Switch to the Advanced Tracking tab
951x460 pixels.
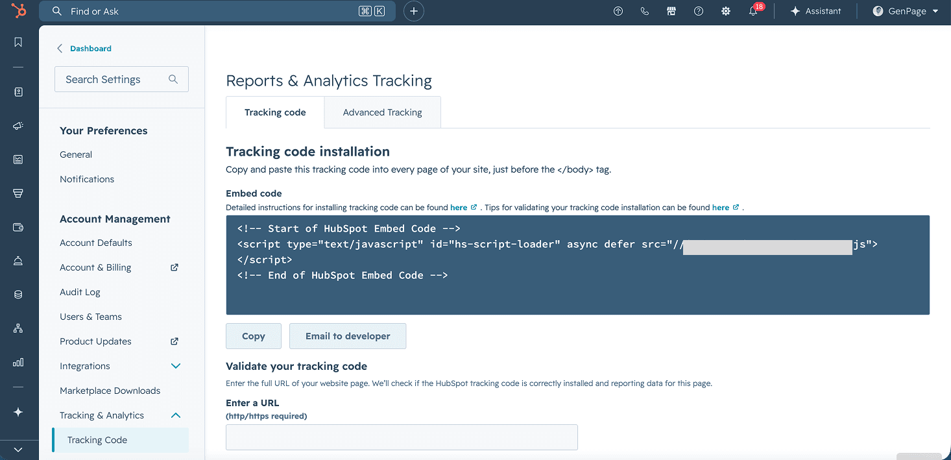(x=383, y=112)
